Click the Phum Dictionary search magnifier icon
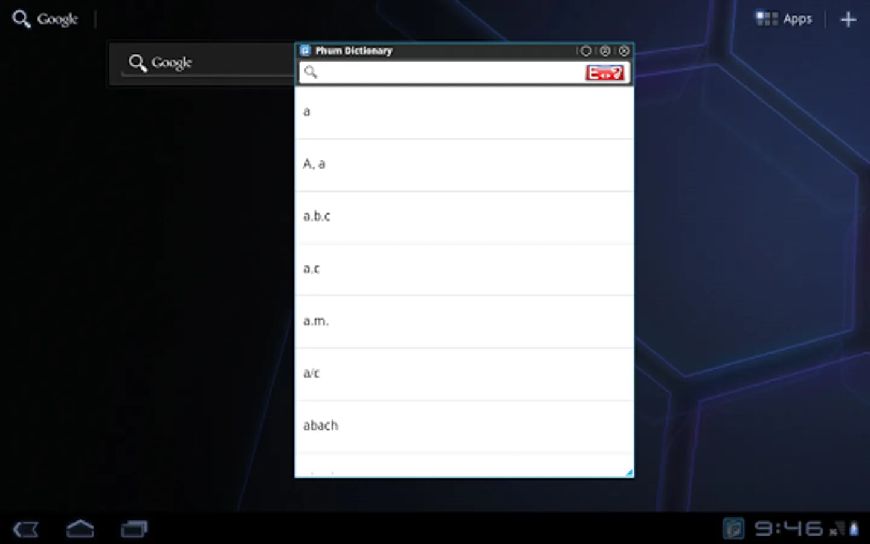Image resolution: width=870 pixels, height=544 pixels. (311, 73)
